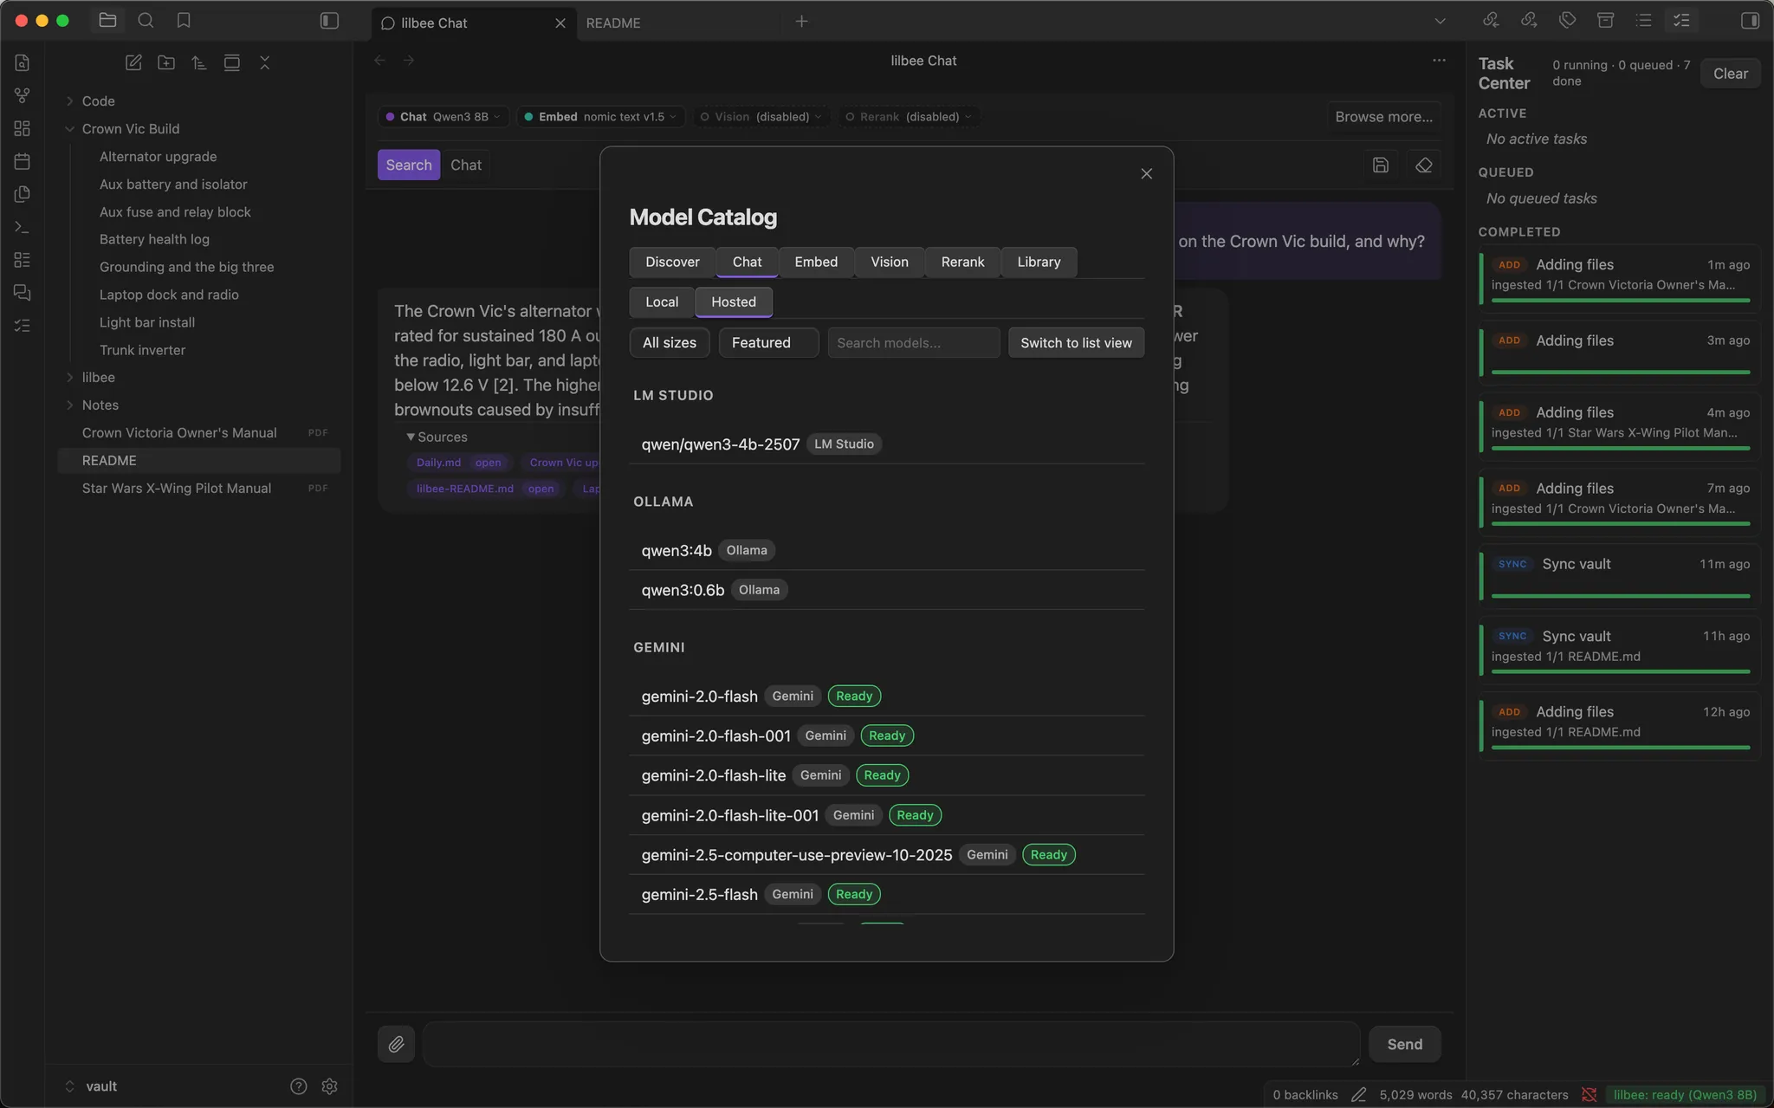This screenshot has width=1774, height=1108.
Task: Open vault settings gear icon
Action: click(x=329, y=1086)
